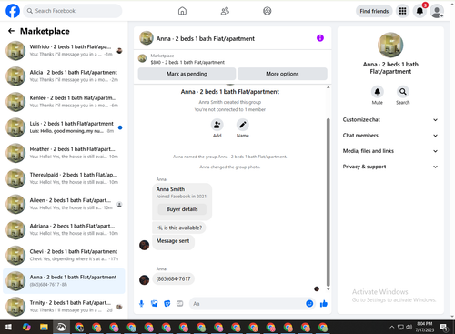Viewport: 455px width, 334px height.
Task: Open the sticker picker icon
Action: 167,303
